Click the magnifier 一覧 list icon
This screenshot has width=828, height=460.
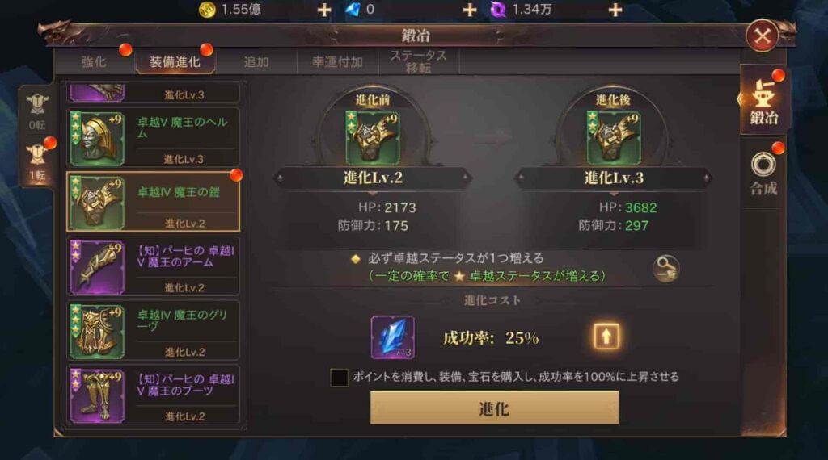pyautogui.click(x=665, y=269)
